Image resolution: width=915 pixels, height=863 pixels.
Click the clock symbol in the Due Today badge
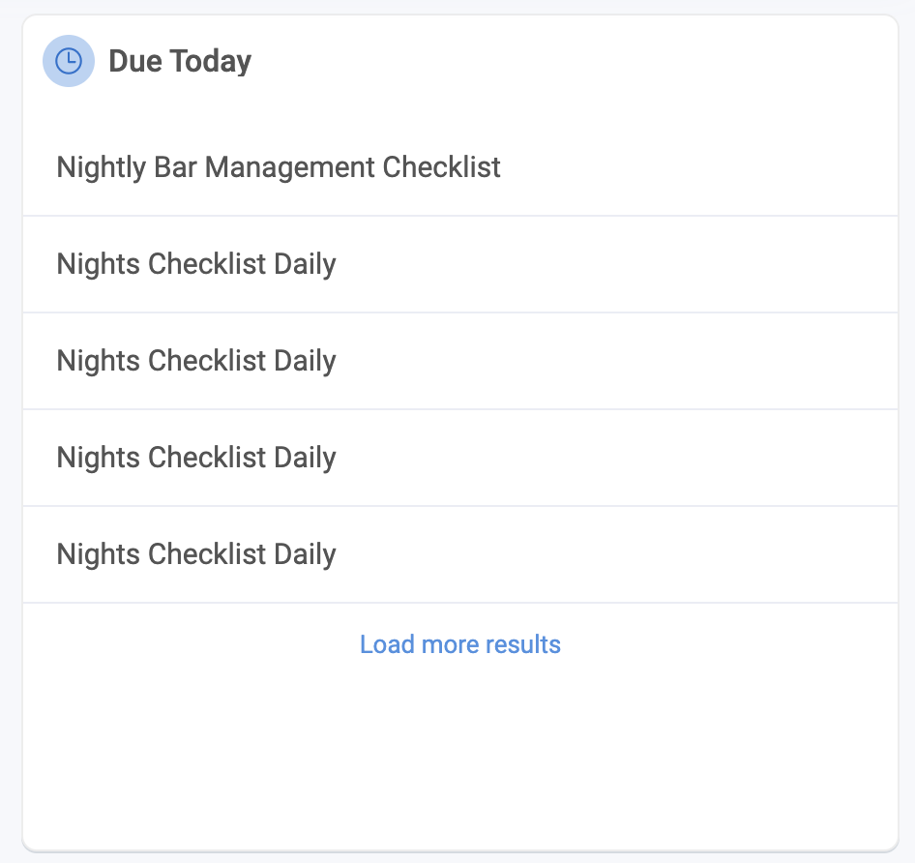tap(69, 60)
